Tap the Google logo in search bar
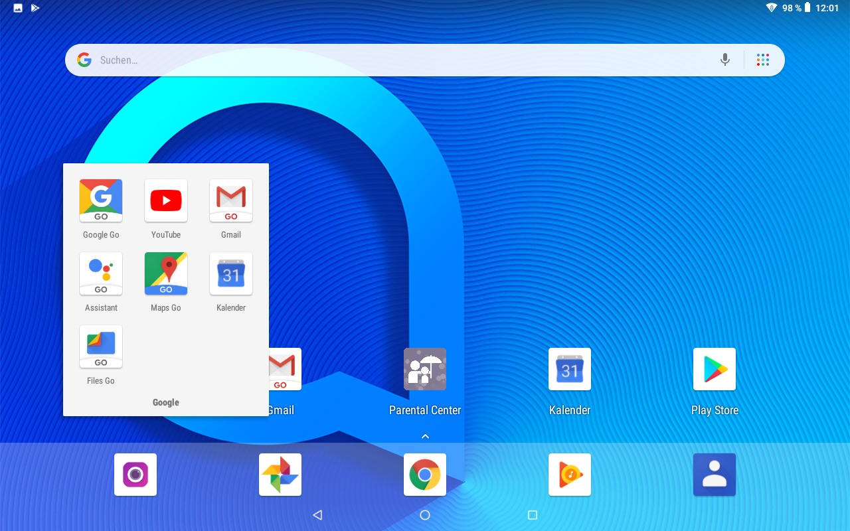This screenshot has width=850, height=531. coord(84,60)
